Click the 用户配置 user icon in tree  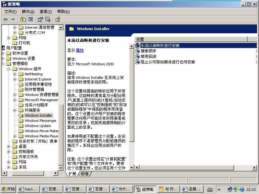pyautogui.click(x=3, y=48)
